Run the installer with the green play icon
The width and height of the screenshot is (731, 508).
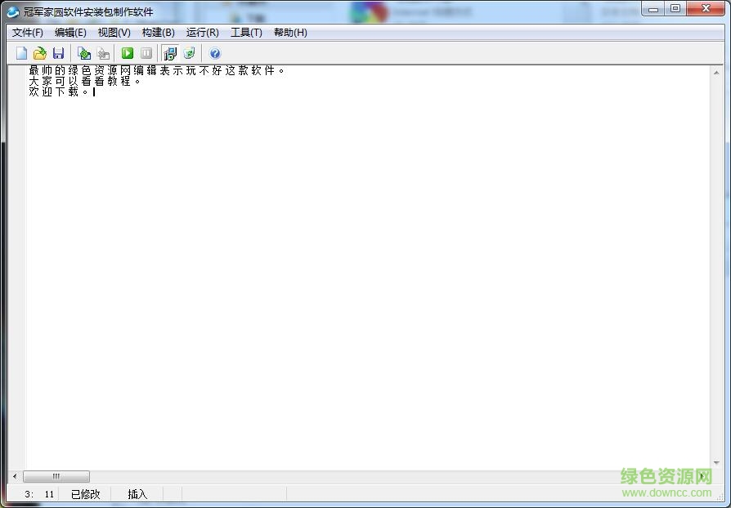tap(128, 53)
